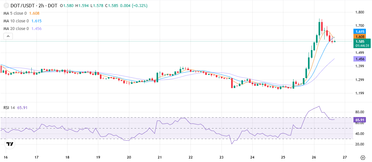This screenshot has width=372, height=162.
Task: Collapse the indicator legend with chevron button
Action: click(8, 36)
